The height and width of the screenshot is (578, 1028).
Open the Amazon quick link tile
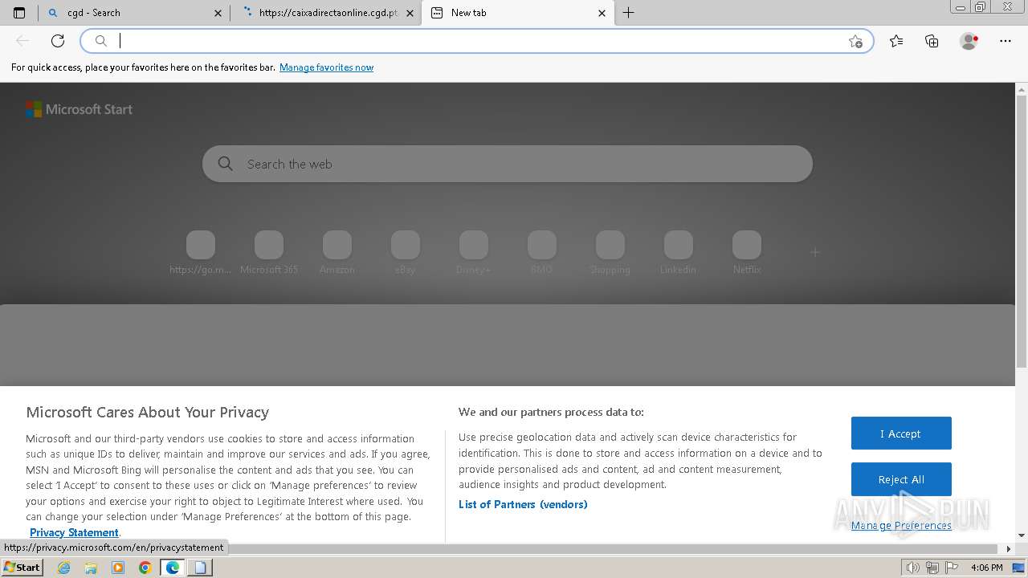(x=337, y=253)
